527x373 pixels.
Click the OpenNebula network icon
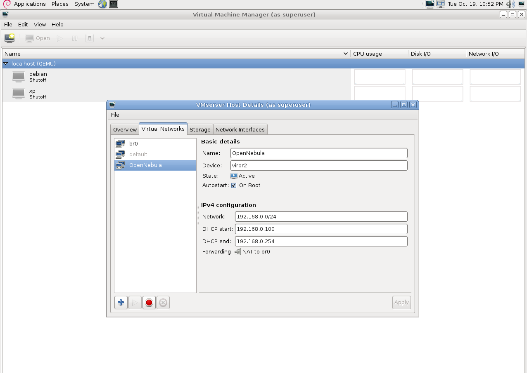pyautogui.click(x=120, y=165)
